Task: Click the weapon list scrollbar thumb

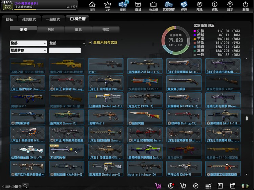Action: tap(247, 118)
